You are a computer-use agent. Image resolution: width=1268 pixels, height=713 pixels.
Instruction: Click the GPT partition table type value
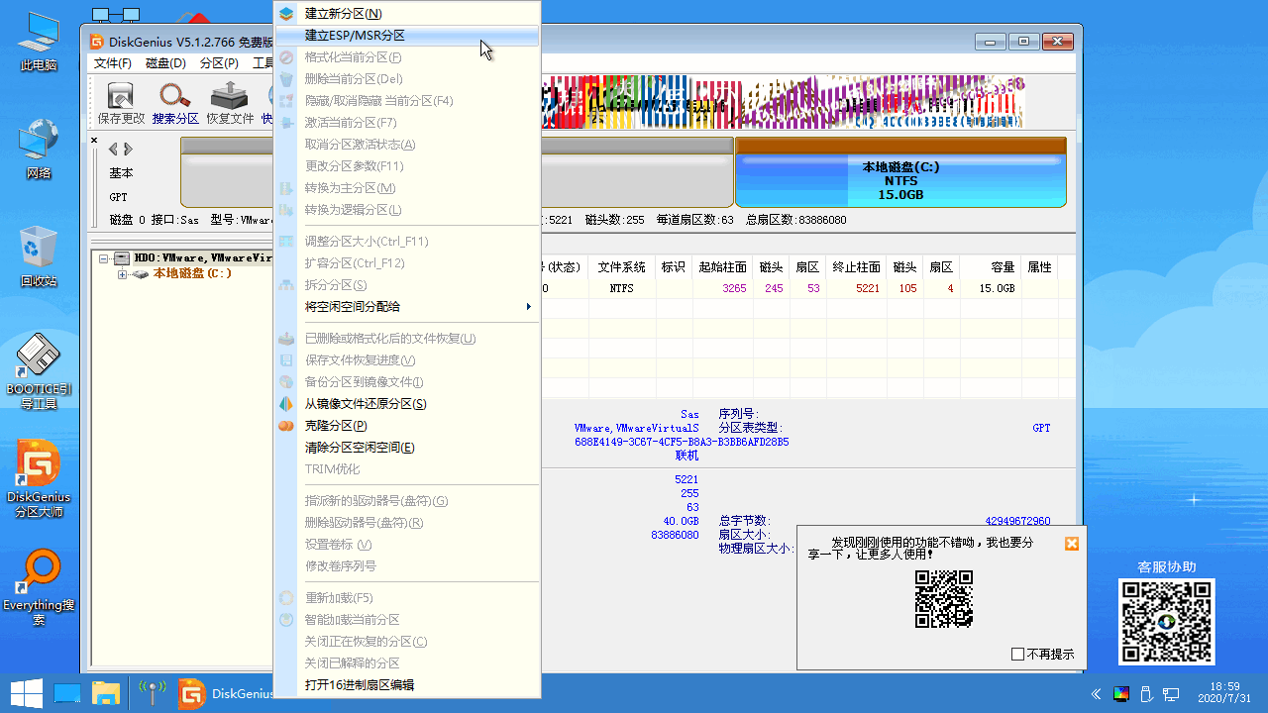click(x=1041, y=429)
